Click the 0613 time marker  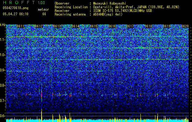tap(57, 26)
